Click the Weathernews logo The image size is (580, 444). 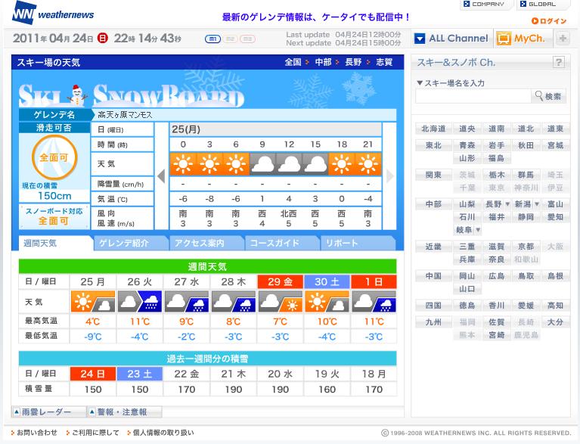pos(53,14)
